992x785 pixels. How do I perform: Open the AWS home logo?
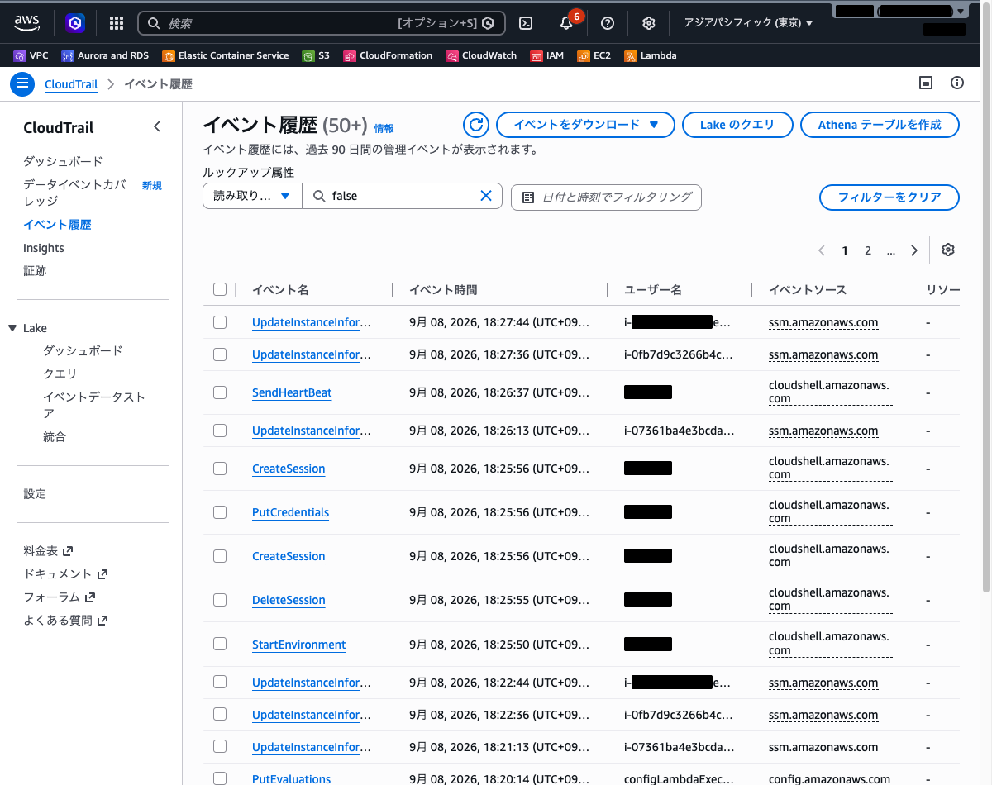pyautogui.click(x=27, y=23)
